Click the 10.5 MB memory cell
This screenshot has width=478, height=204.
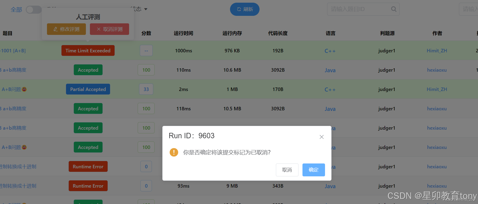(x=232, y=109)
